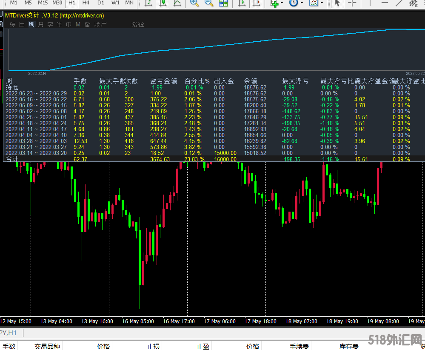Zoom out of the chart
425x350 pixels.
click(208, 3)
